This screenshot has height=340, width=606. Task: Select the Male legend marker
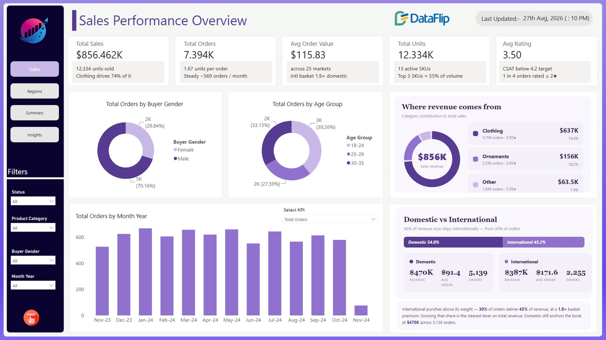pyautogui.click(x=175, y=159)
